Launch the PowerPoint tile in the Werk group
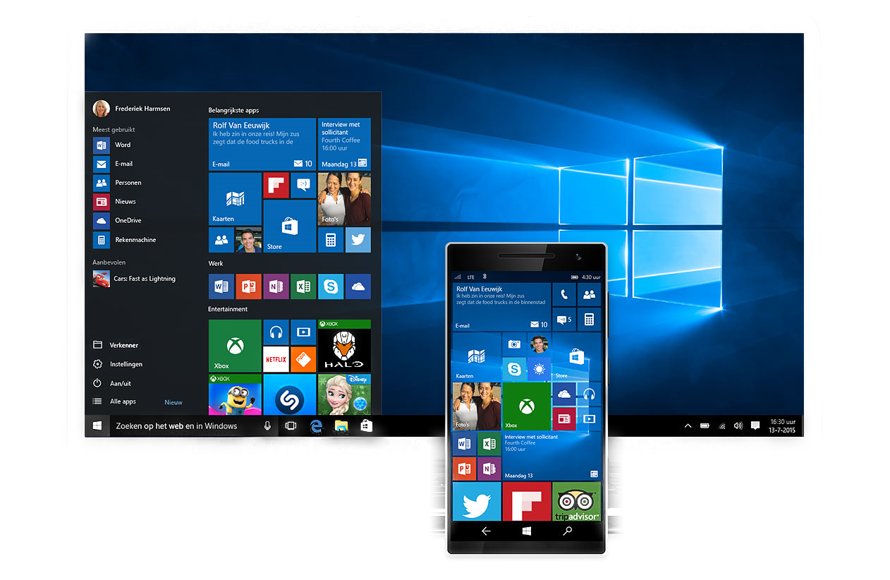The width and height of the screenshot is (890, 580). coord(248,286)
